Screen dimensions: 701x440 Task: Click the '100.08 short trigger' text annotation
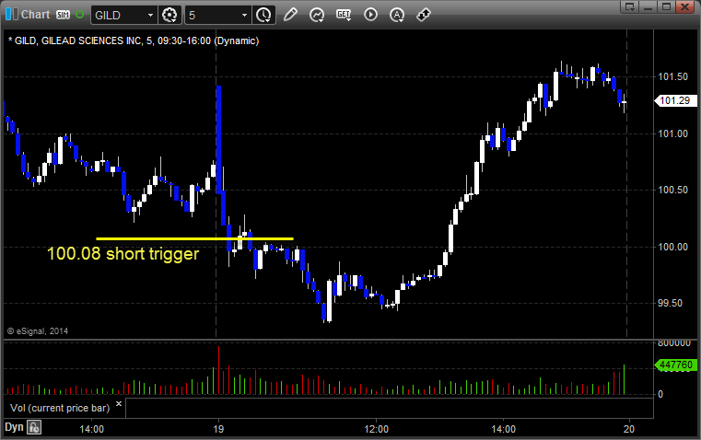coord(123,254)
